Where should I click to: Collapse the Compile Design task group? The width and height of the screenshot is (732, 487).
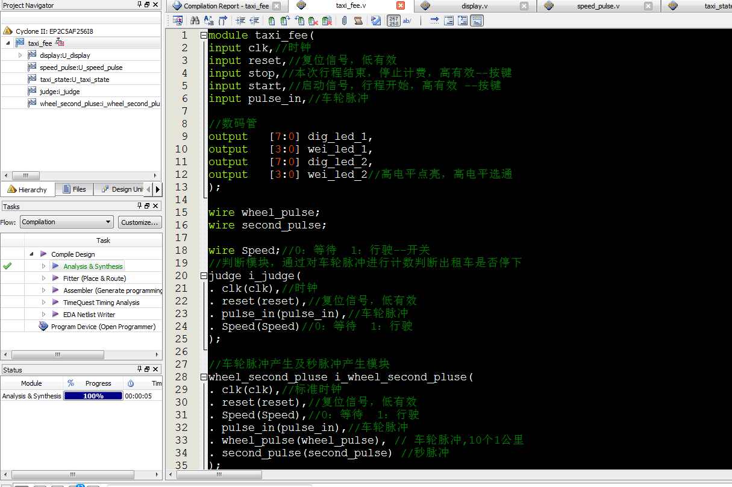tap(31, 254)
